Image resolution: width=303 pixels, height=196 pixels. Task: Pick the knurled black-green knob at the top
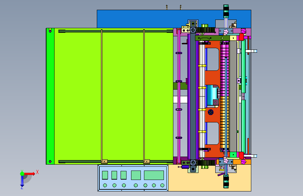[x=226, y=11]
